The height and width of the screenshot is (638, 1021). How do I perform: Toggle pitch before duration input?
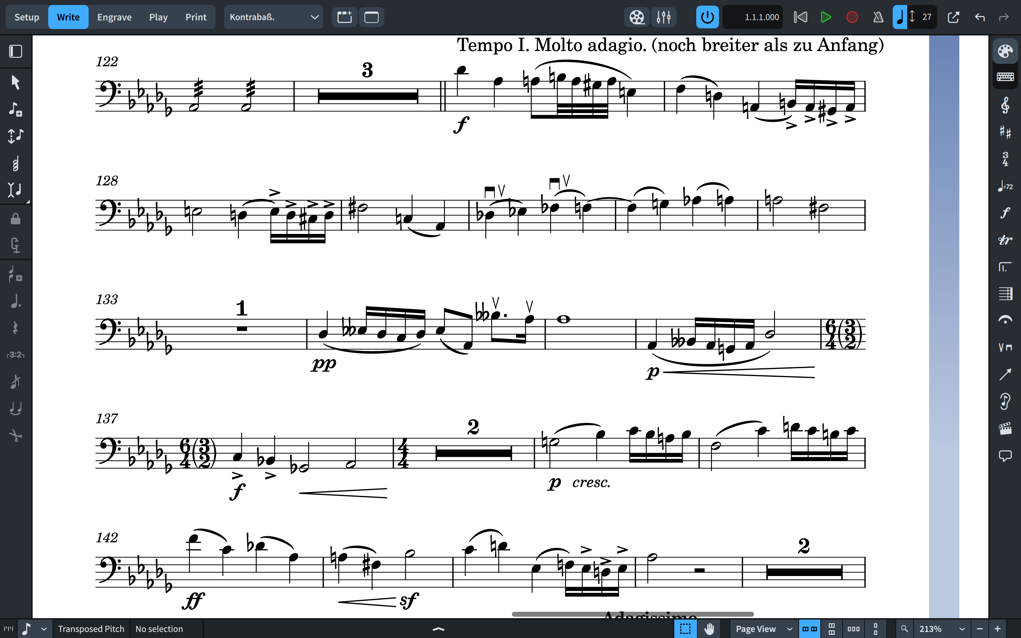[16, 136]
